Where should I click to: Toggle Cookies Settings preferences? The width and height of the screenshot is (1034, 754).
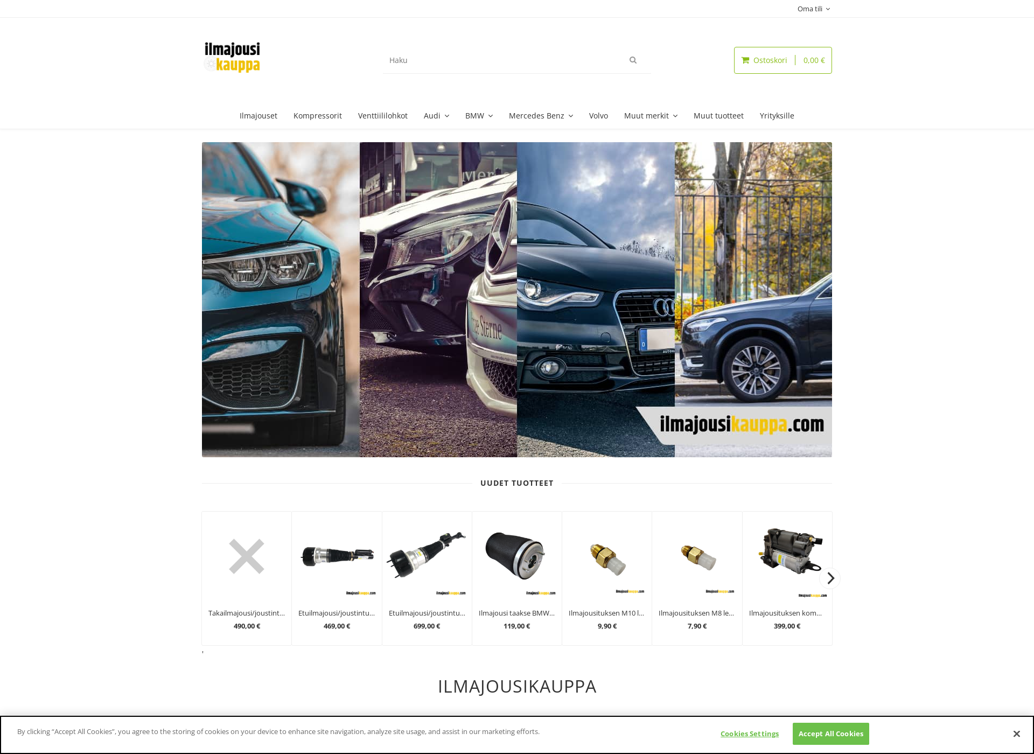(x=748, y=733)
